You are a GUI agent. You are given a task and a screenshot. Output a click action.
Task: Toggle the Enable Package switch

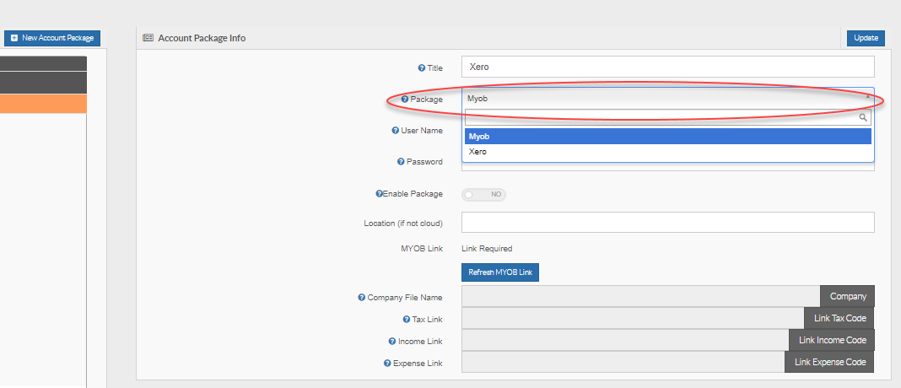click(x=484, y=195)
